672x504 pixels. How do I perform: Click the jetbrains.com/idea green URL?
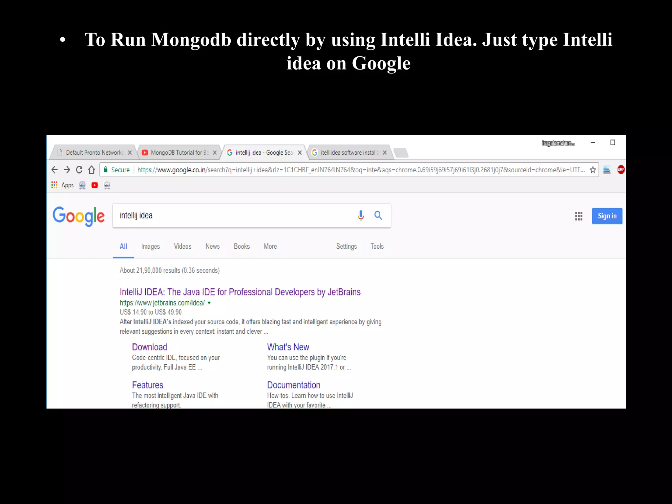pyautogui.click(x=162, y=303)
